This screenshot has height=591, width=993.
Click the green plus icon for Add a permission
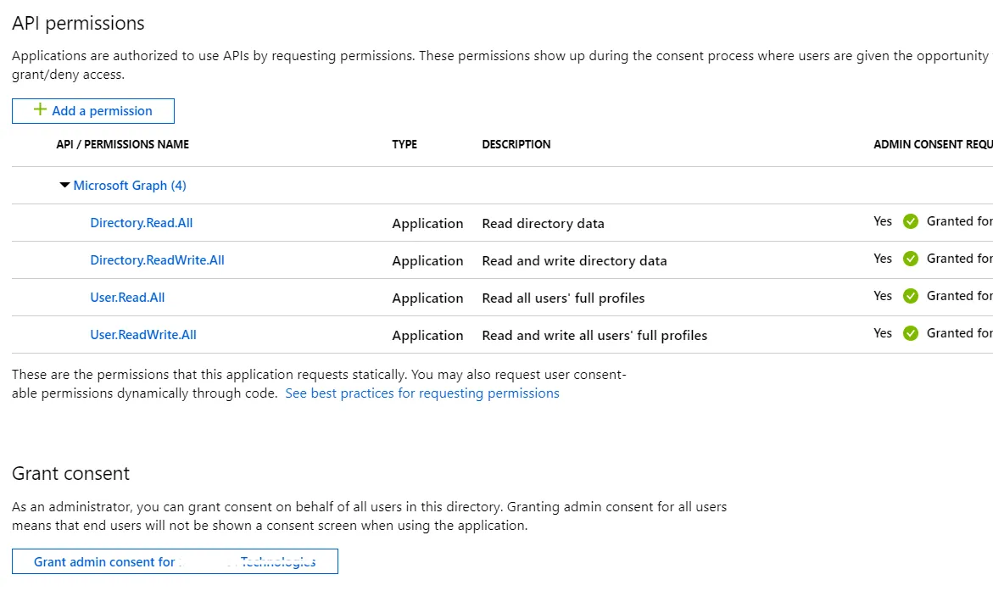coord(40,110)
